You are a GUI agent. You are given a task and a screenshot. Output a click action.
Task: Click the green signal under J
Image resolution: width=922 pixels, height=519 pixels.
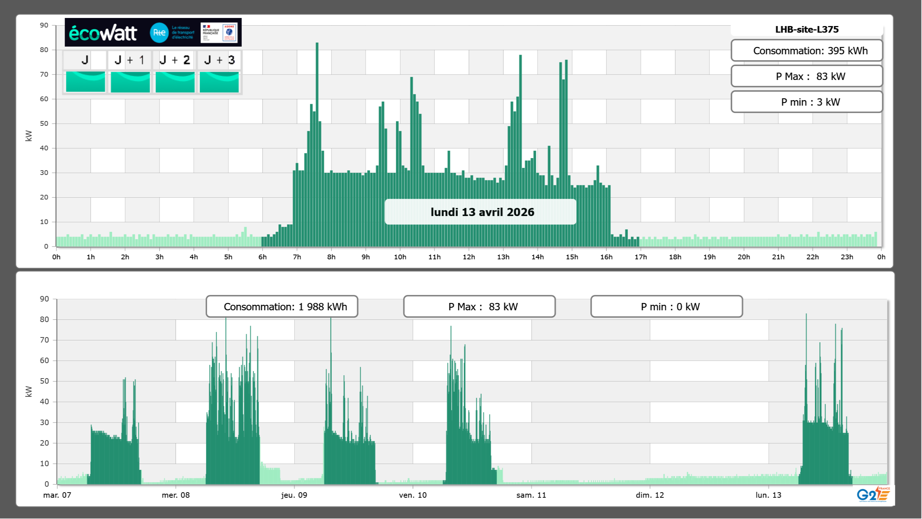(x=86, y=82)
